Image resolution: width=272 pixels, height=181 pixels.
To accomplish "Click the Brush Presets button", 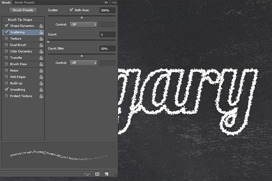I will (x=23, y=10).
